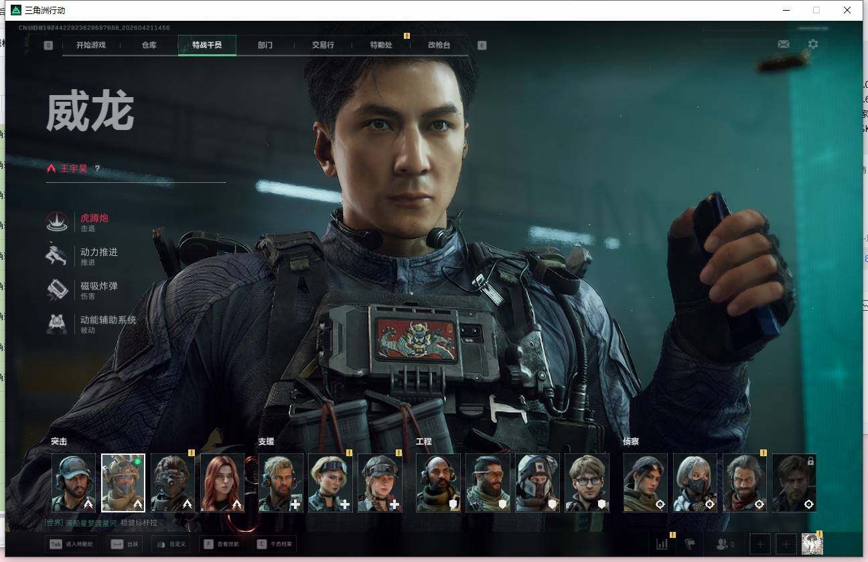Select the 动力推进 skill icon

[57, 255]
